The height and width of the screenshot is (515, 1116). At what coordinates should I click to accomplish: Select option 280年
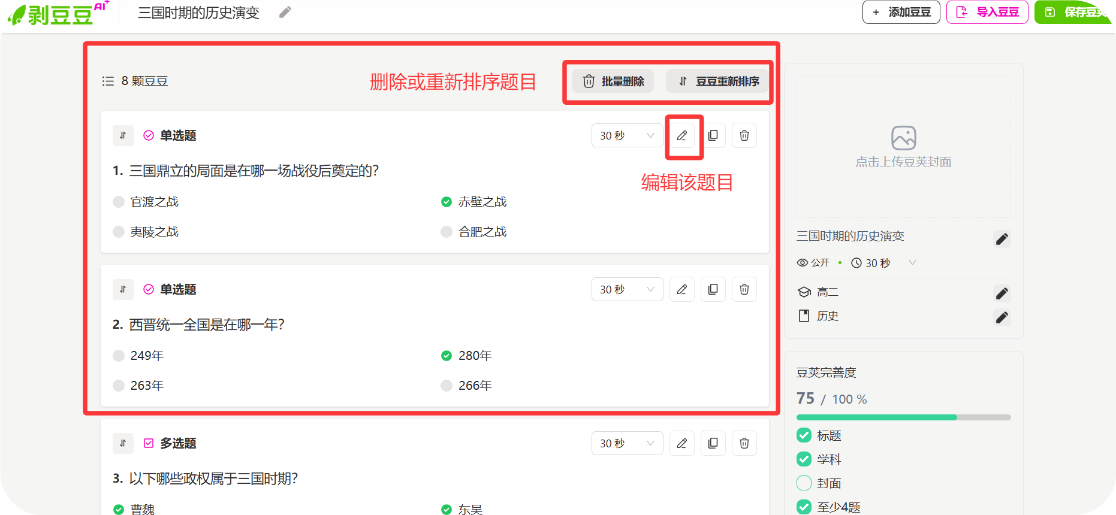pyautogui.click(x=447, y=356)
